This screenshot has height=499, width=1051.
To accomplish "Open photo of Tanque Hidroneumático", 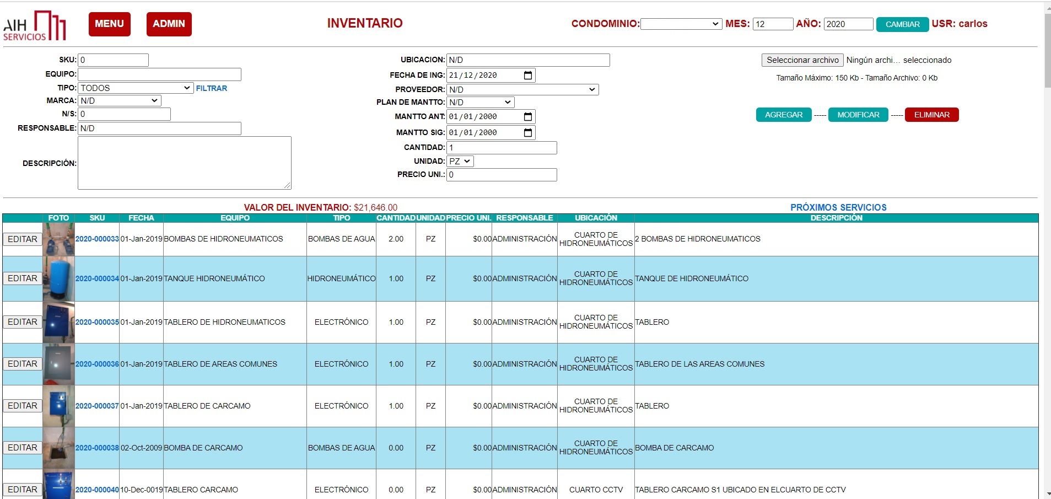I will [x=58, y=278].
